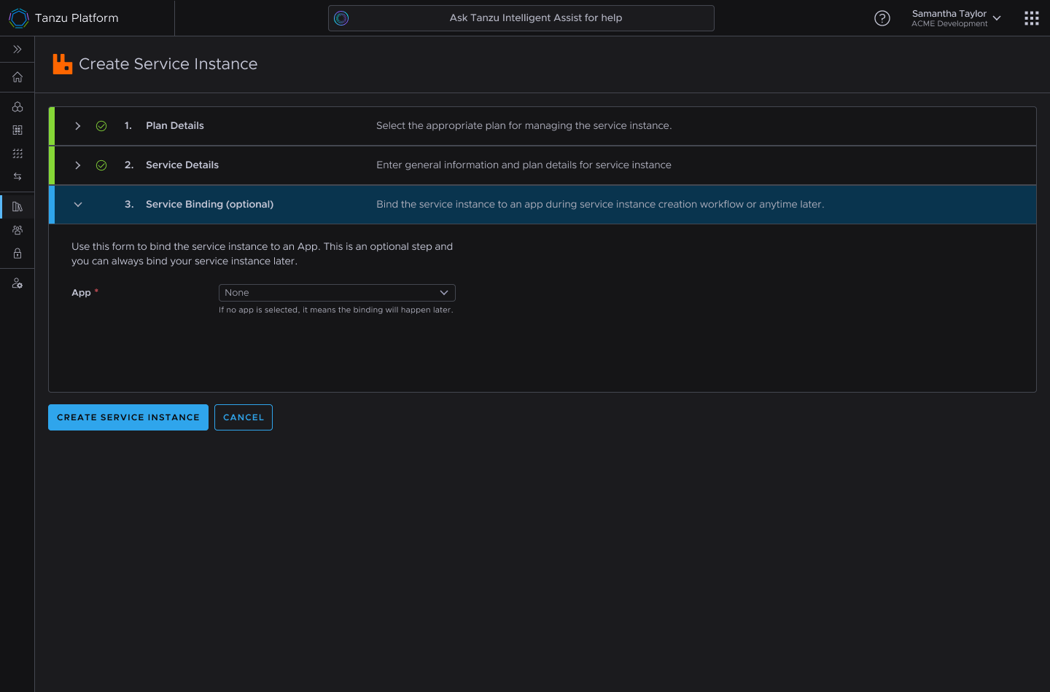Open the two-arrows swap sidebar icon
Screen dimensions: 1050x692
click(x=17, y=177)
